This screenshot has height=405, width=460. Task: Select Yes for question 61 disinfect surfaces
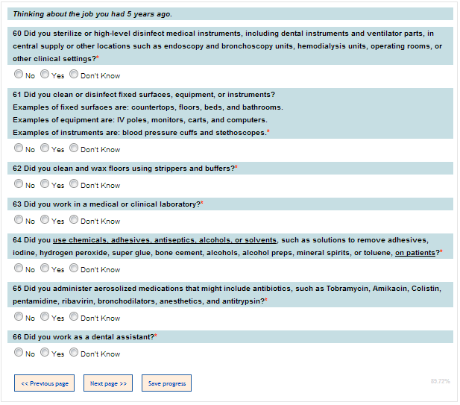45,148
